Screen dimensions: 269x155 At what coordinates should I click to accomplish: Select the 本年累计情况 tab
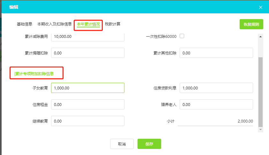(x=88, y=24)
